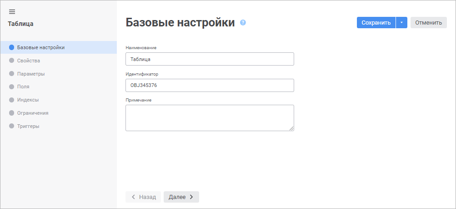Viewport: 456px width, 209px height.
Task: Click the Свойства step circle icon
Action: tap(12, 61)
